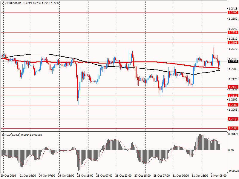Select the 1.2032 red price level label
This screenshot has width=239, height=179.
[x=233, y=119]
